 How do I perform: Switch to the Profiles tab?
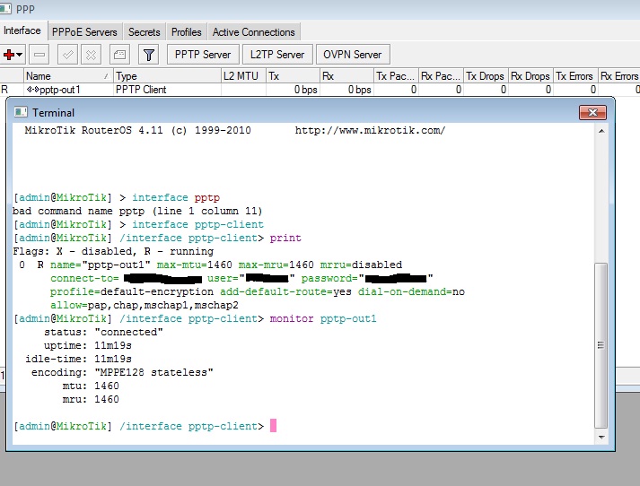click(x=186, y=31)
